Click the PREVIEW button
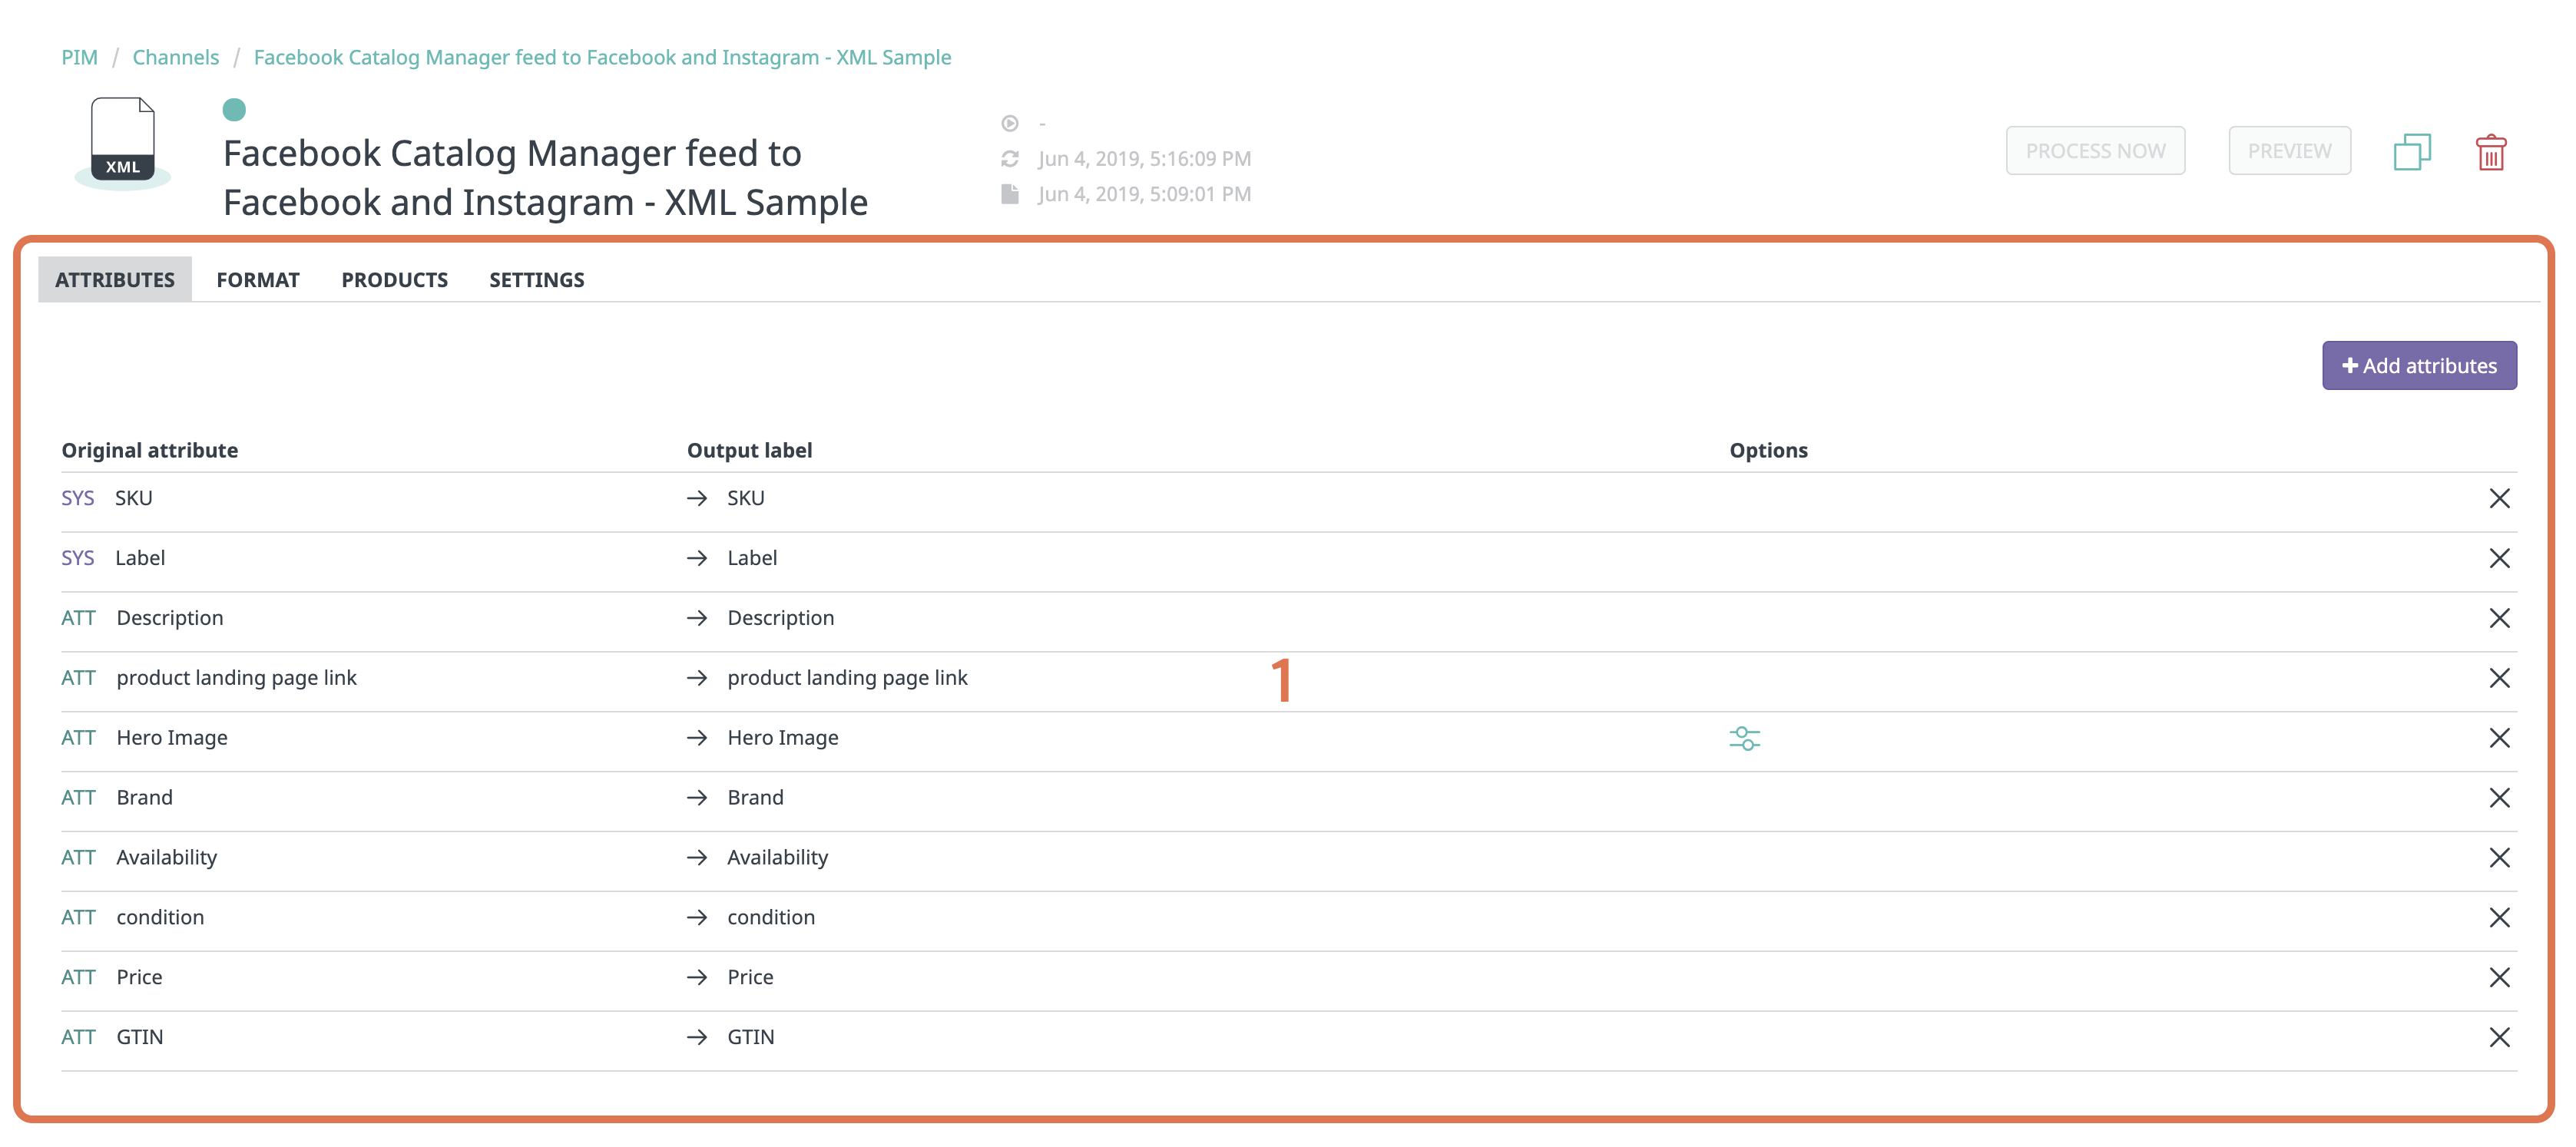The image size is (2576, 1147). (2289, 150)
